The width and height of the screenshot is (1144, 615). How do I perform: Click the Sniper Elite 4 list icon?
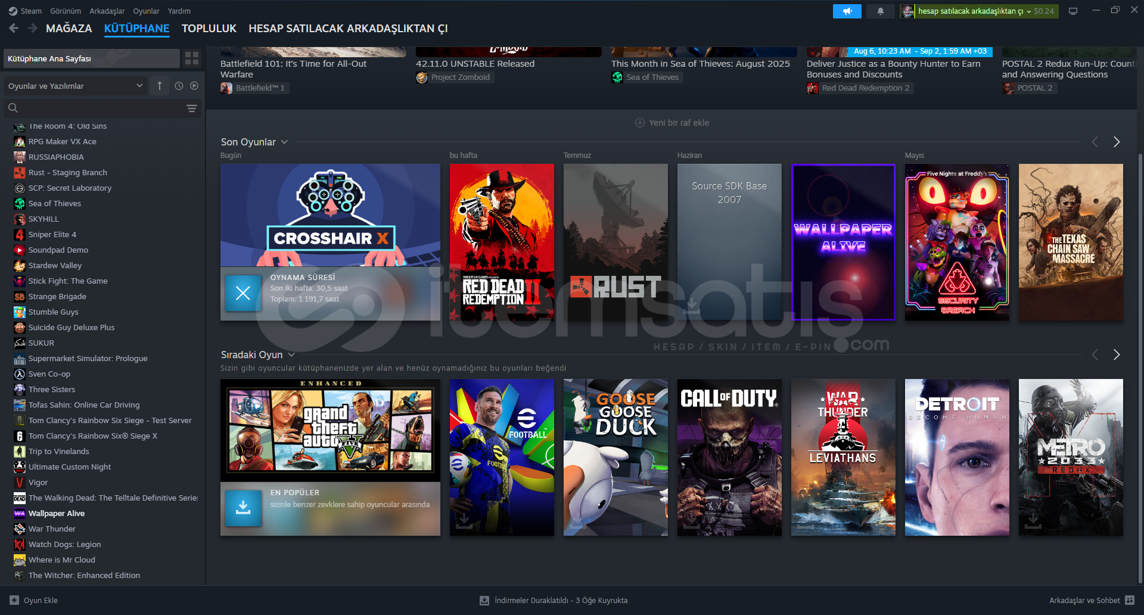point(20,234)
